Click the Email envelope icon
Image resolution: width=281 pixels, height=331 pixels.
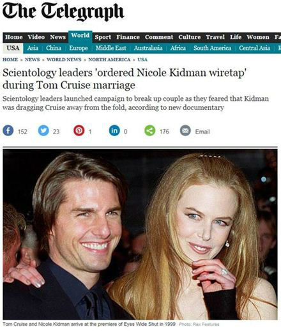[185, 130]
